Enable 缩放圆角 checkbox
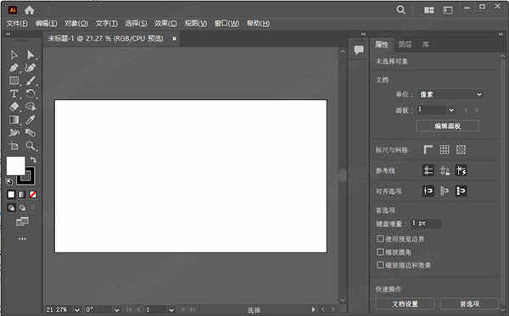The height and width of the screenshot is (316, 509). [380, 252]
